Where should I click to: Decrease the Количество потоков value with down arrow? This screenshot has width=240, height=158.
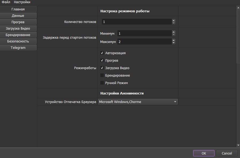[x=174, y=23]
